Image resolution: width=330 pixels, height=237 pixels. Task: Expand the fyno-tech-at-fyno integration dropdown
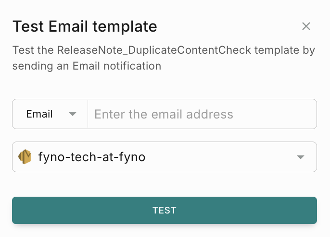[165, 157]
